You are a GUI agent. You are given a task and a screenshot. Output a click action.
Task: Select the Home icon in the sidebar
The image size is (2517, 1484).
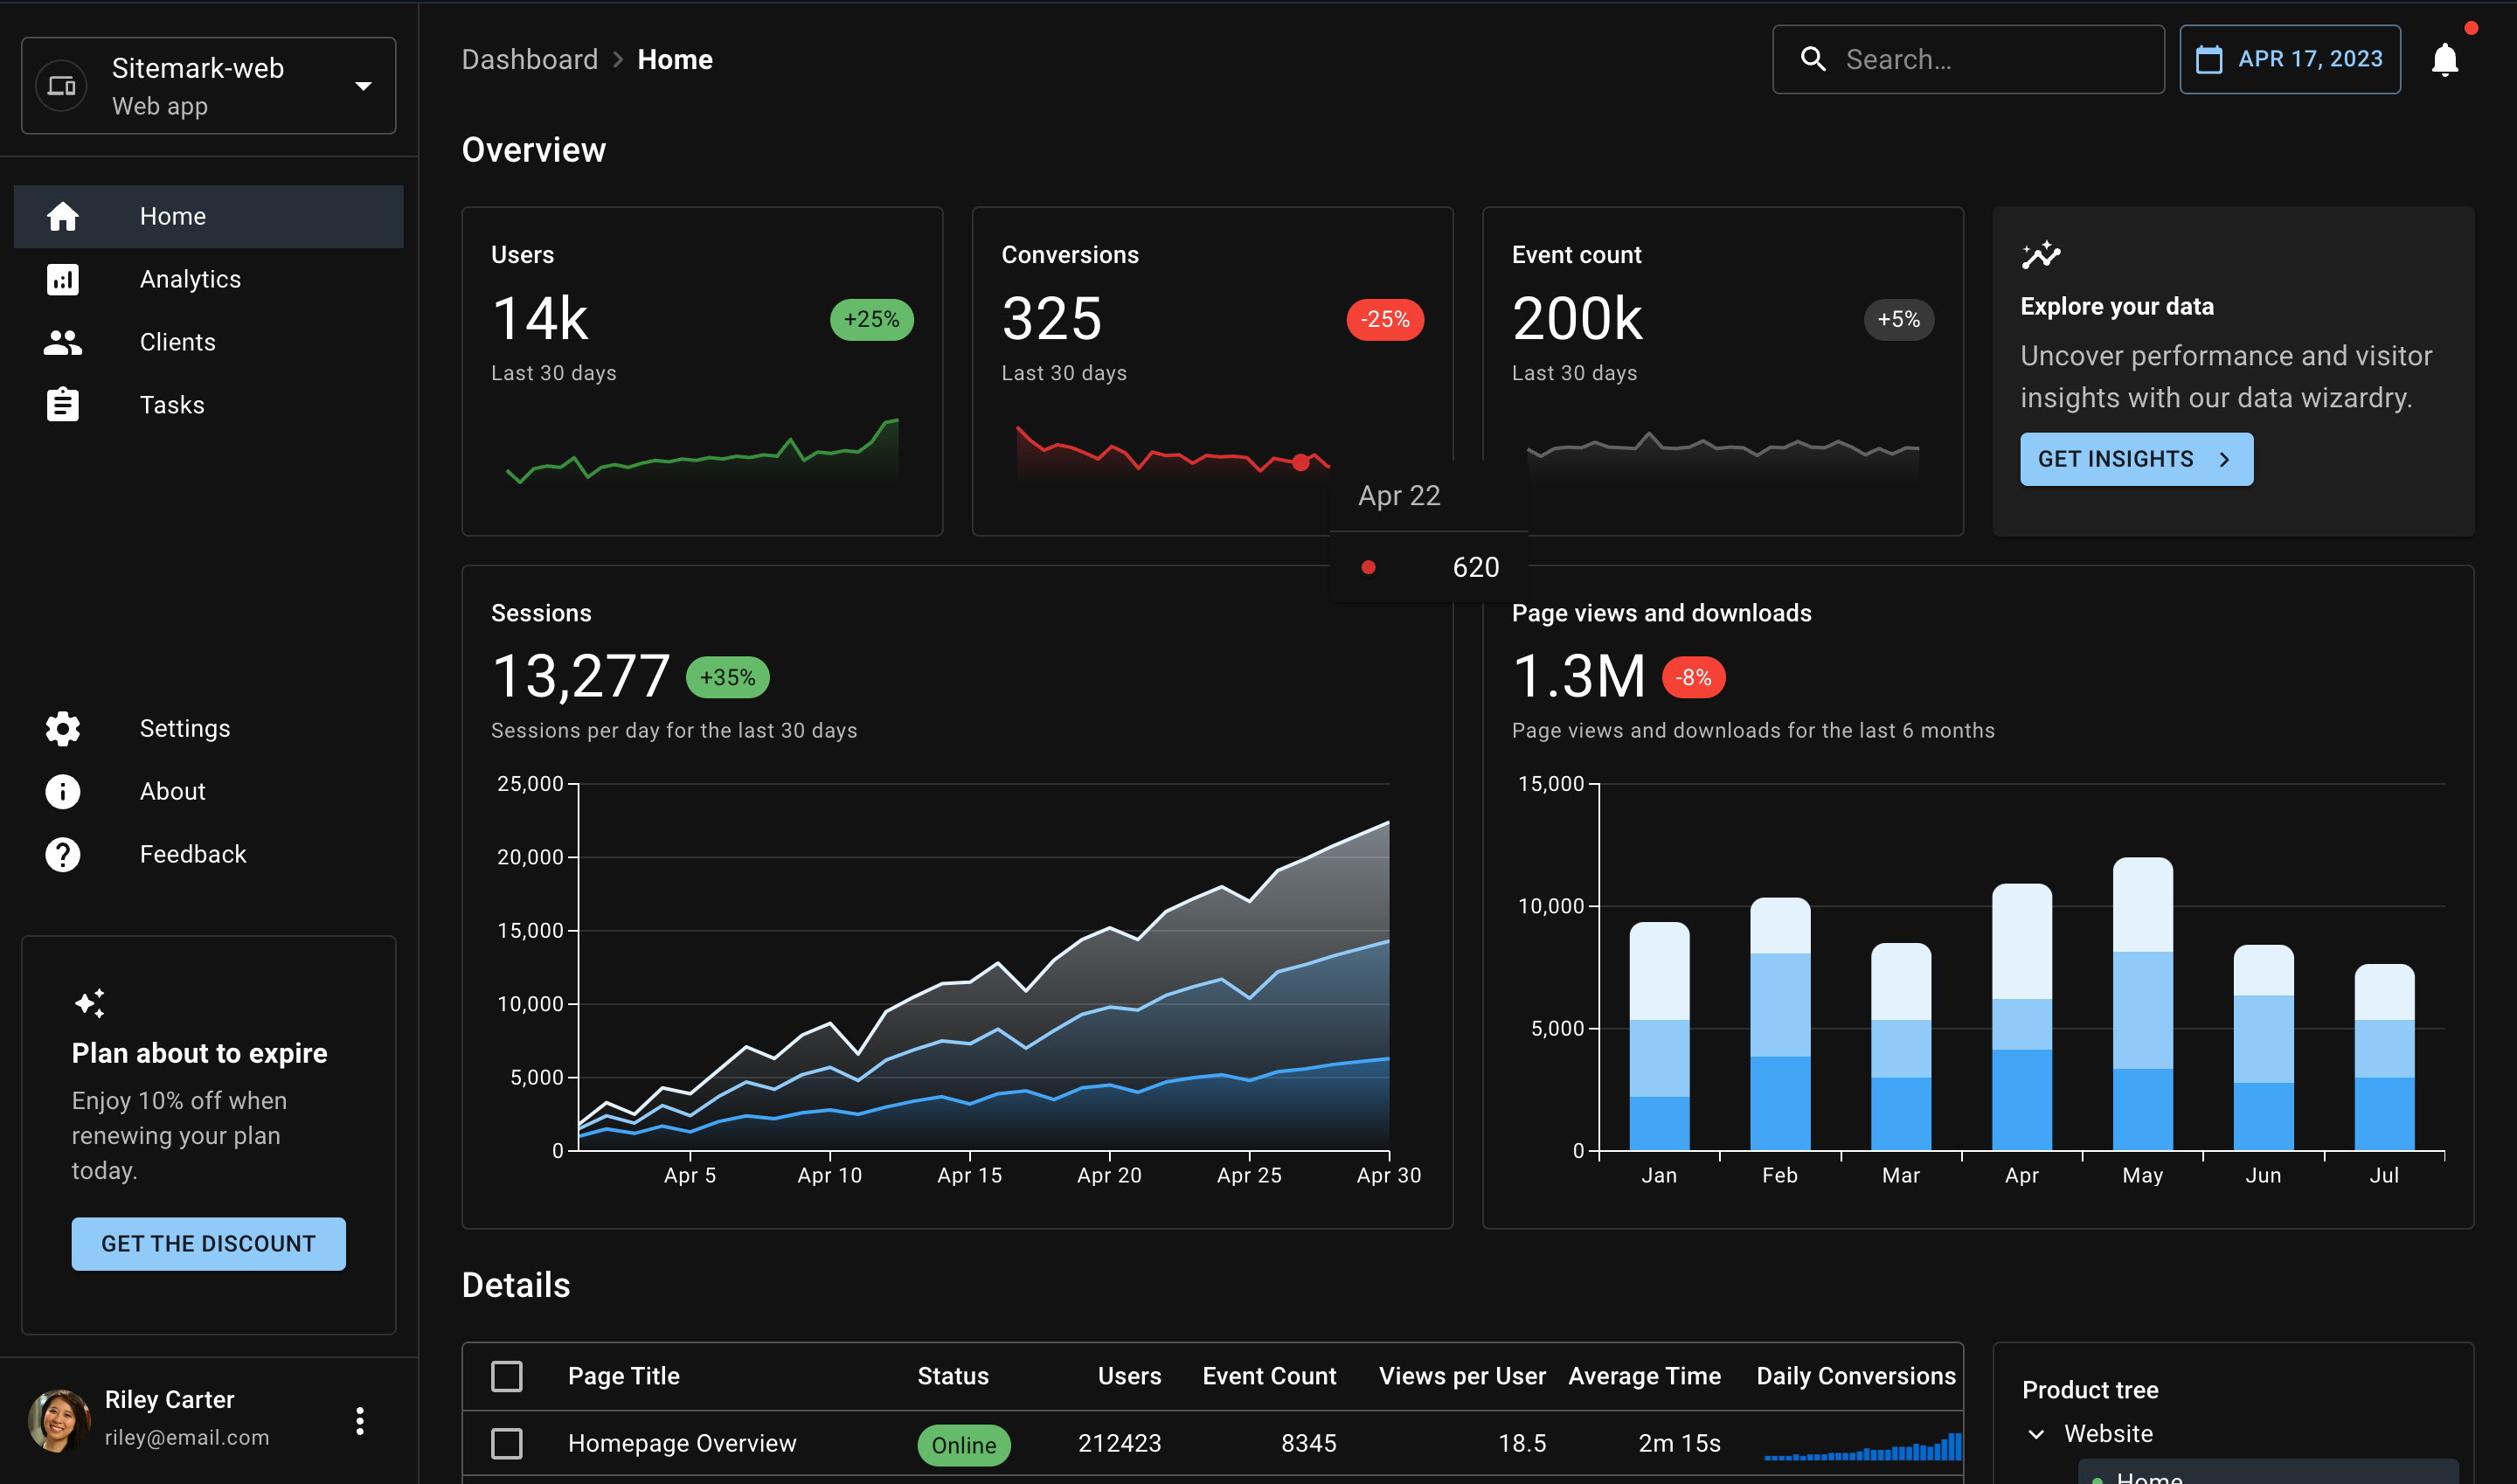tap(62, 216)
